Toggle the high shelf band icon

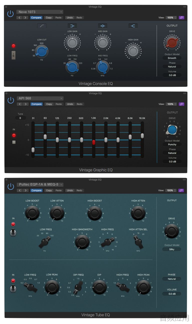133,26
